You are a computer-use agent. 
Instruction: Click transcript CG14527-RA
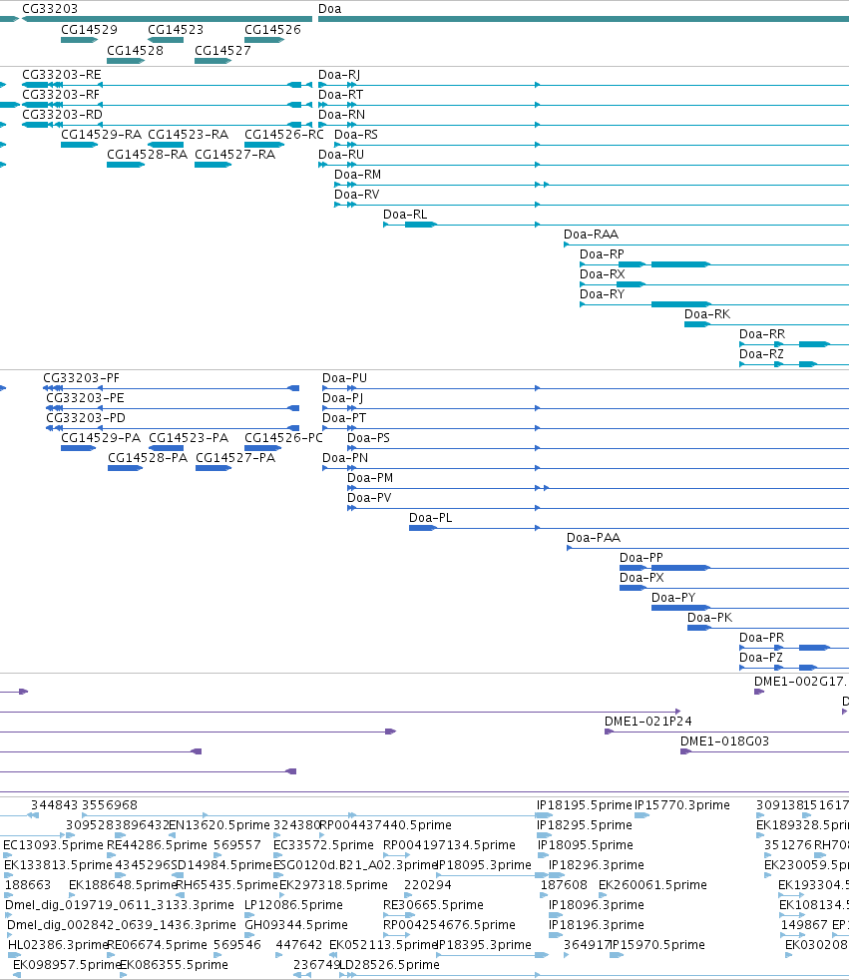(x=234, y=155)
